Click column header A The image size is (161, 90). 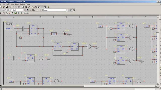[14, 17]
